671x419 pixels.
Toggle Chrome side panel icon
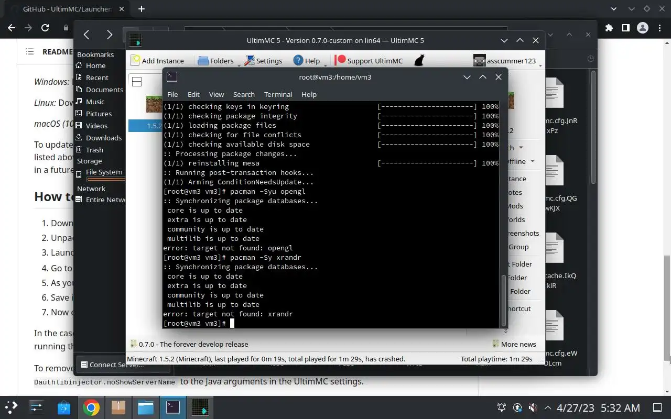pos(625,28)
